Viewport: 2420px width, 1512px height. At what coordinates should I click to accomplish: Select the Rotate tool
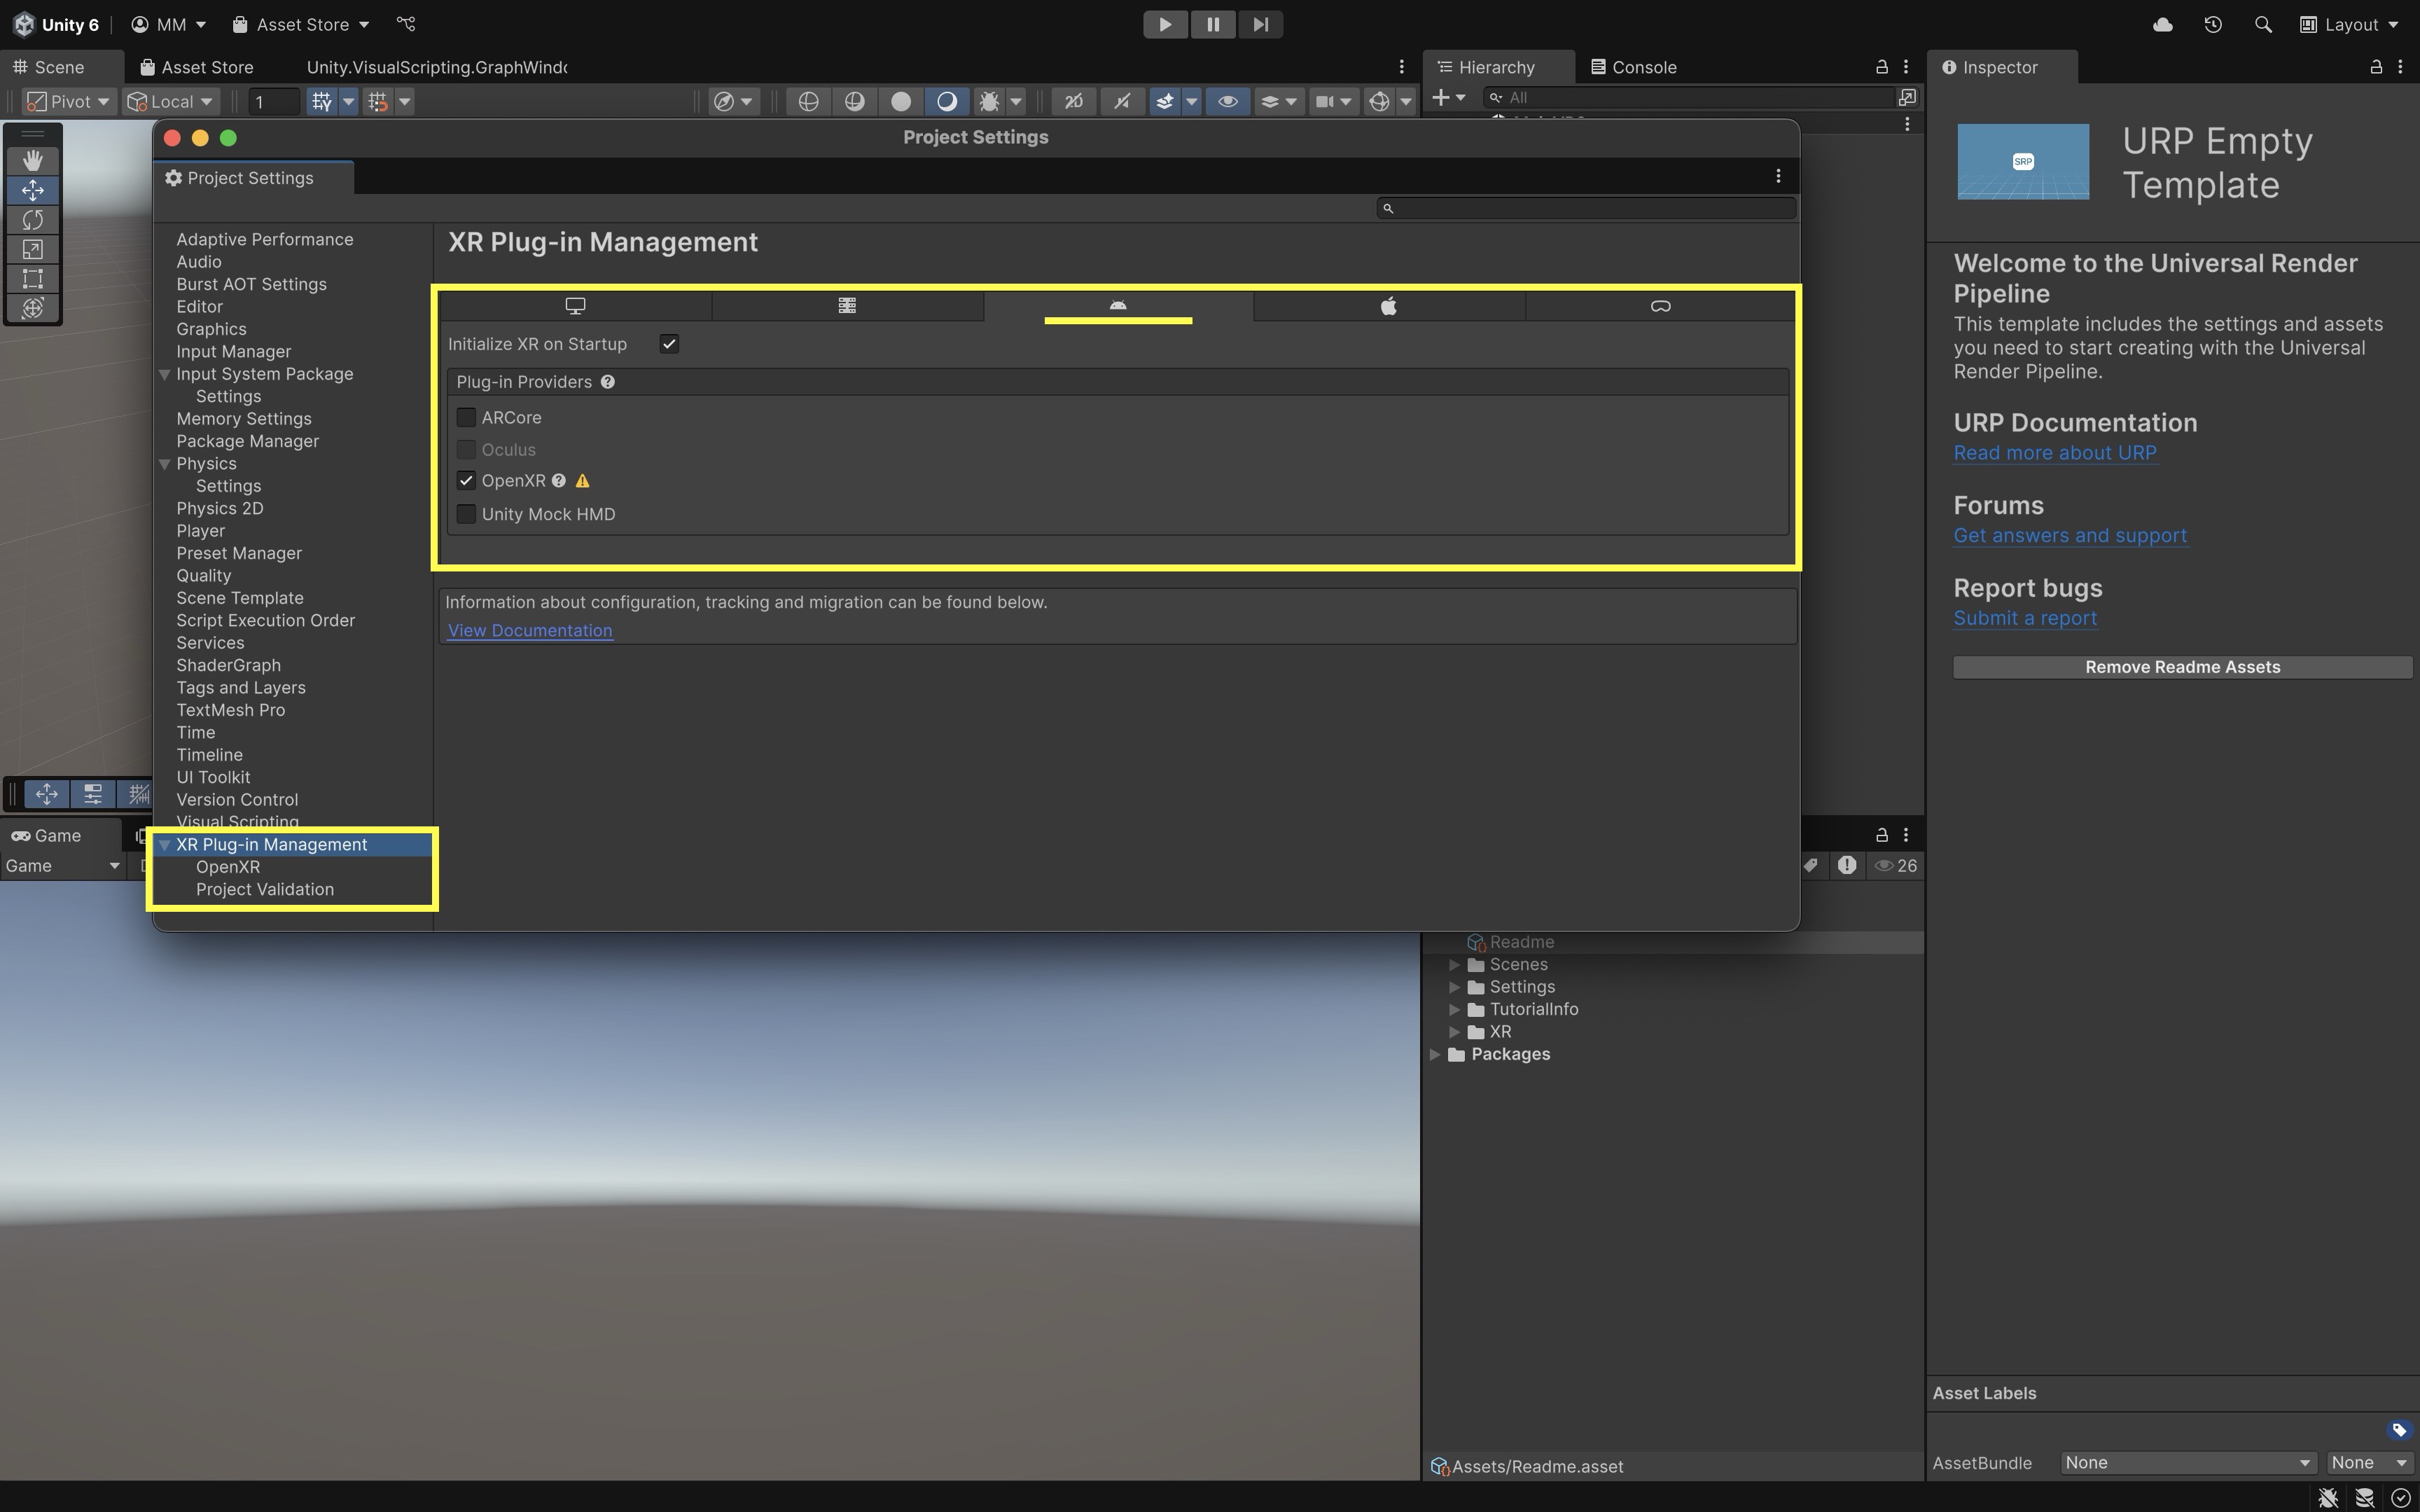33,219
